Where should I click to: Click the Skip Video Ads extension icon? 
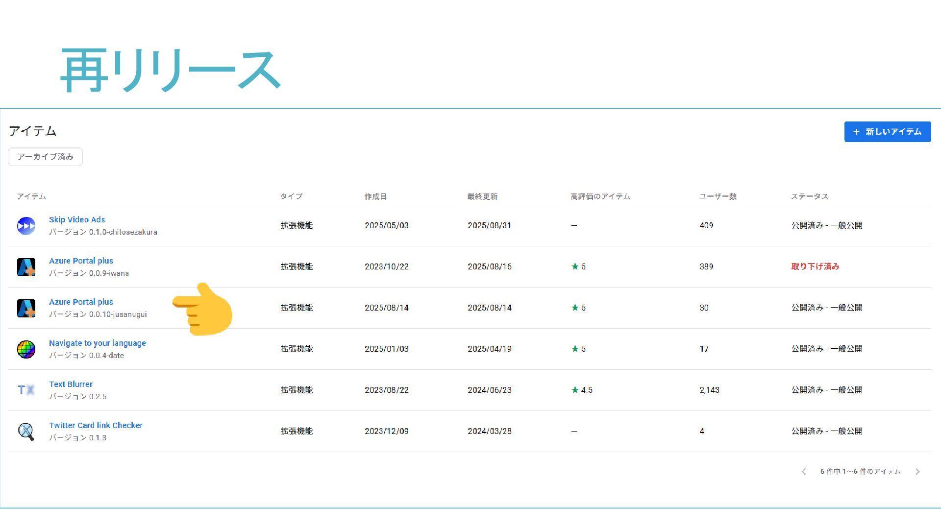tap(26, 226)
